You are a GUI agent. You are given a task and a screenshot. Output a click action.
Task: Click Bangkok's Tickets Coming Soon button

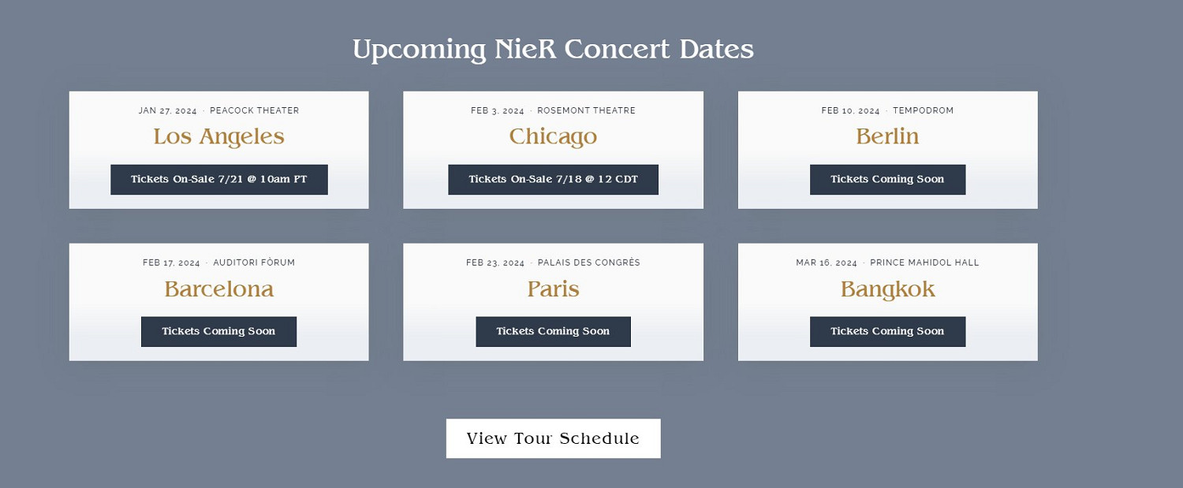(x=887, y=332)
